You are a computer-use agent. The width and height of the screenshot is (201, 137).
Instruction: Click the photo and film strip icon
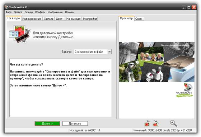click(20, 34)
